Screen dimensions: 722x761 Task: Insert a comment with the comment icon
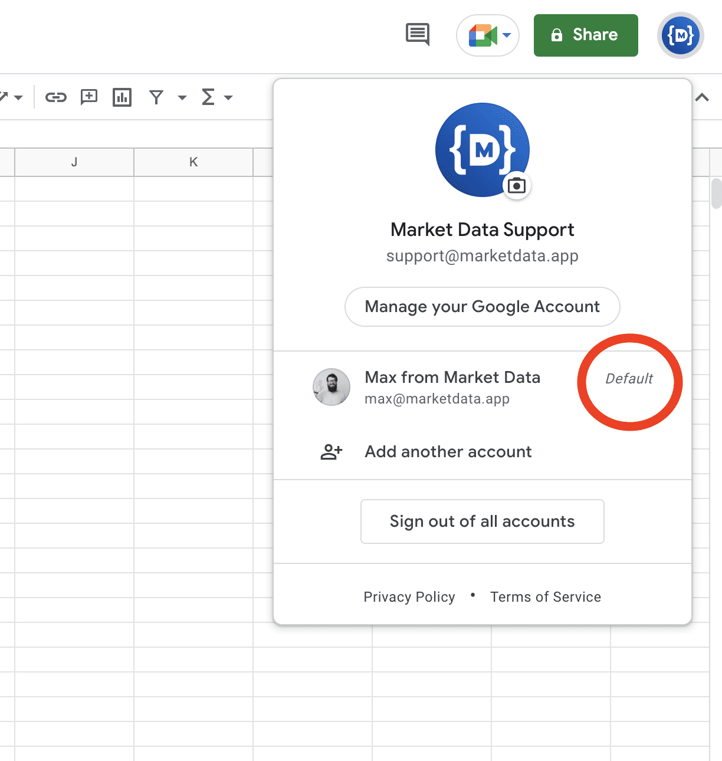click(88, 97)
